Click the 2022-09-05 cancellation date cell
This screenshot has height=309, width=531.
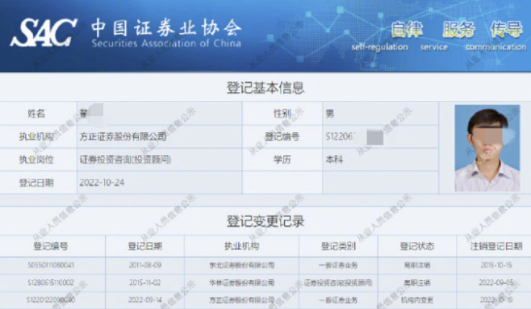[496, 282]
